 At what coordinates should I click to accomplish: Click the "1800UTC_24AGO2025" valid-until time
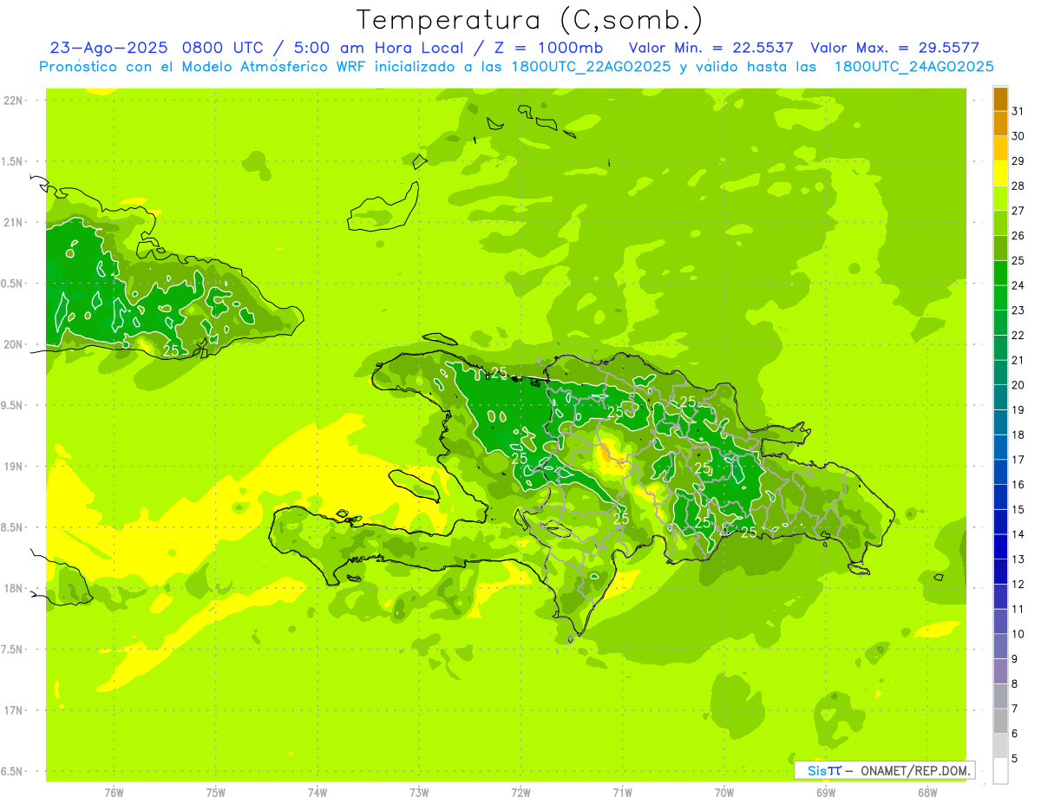(x=913, y=67)
